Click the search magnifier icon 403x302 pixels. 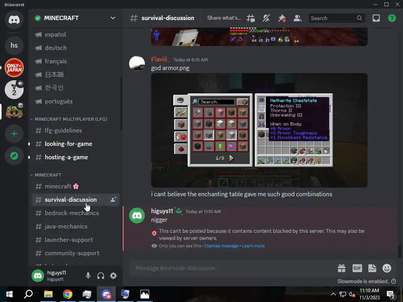pos(359,18)
